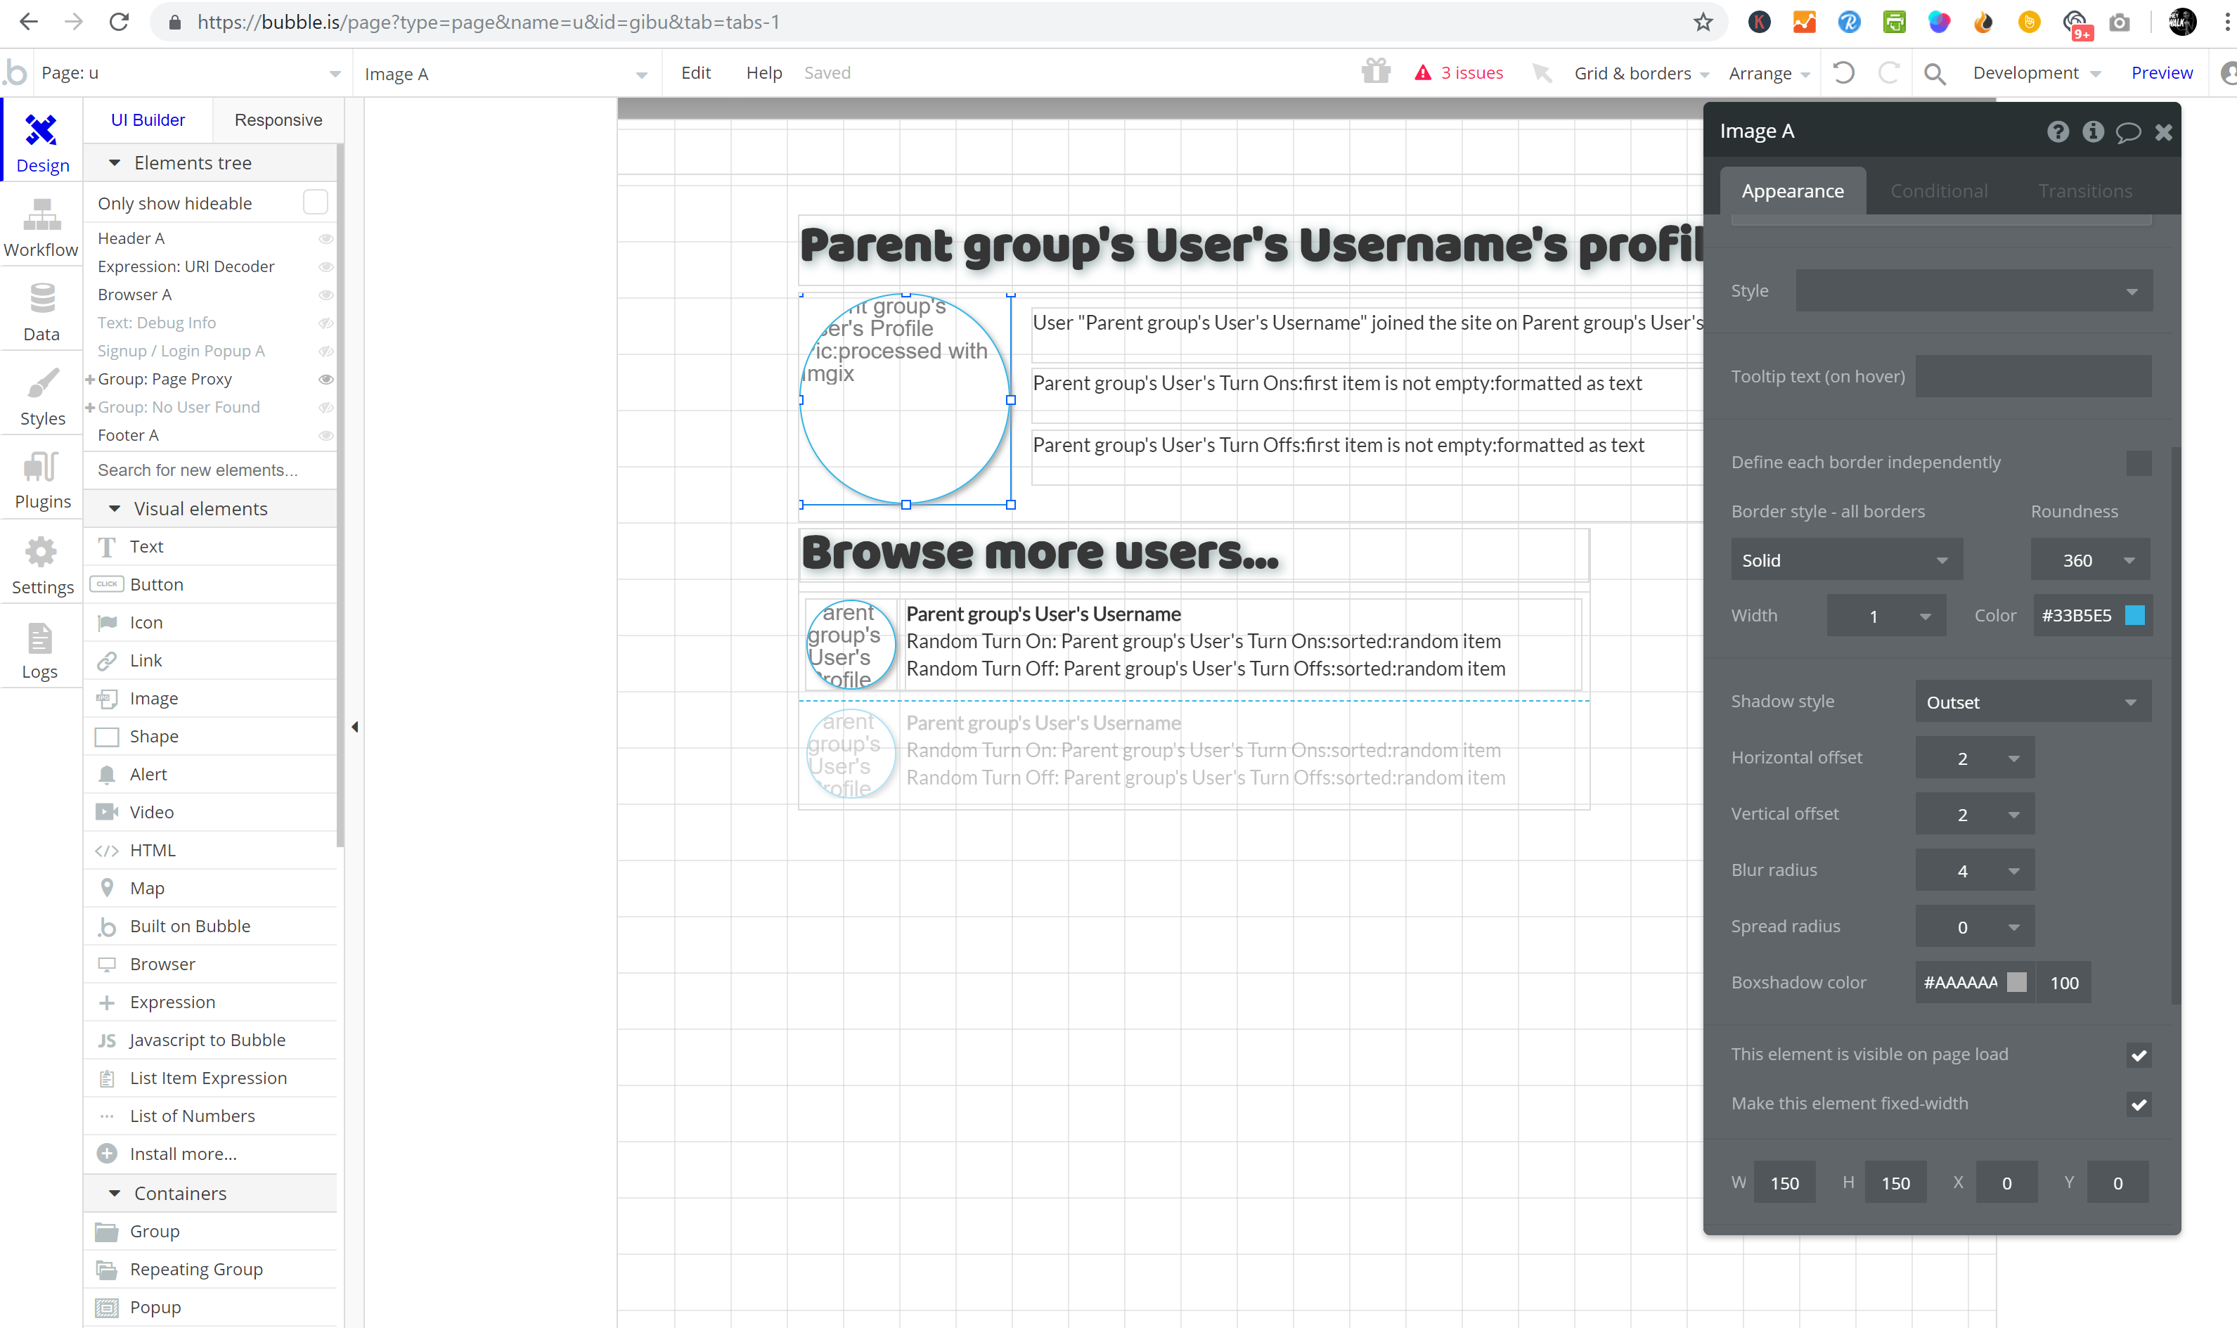Click the undo arrow icon
This screenshot has height=1328, width=2237.
tap(1843, 72)
